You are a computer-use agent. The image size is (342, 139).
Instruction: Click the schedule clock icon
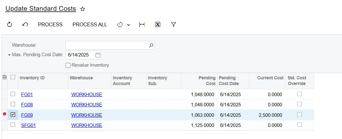(x=120, y=24)
